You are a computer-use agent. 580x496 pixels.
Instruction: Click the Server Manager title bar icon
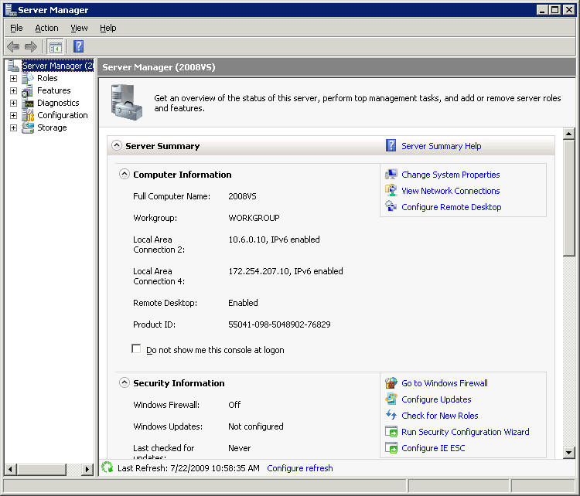[11, 10]
